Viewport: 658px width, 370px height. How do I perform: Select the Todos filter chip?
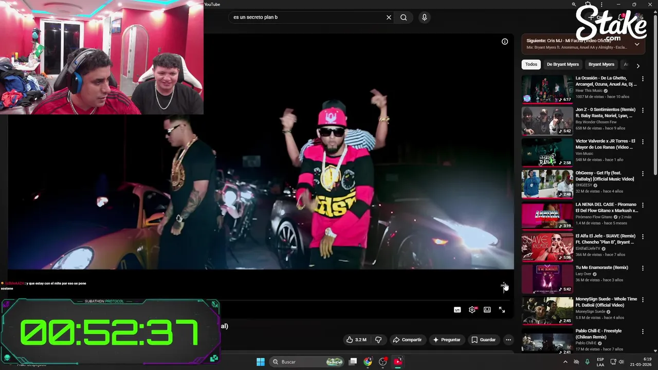(531, 65)
